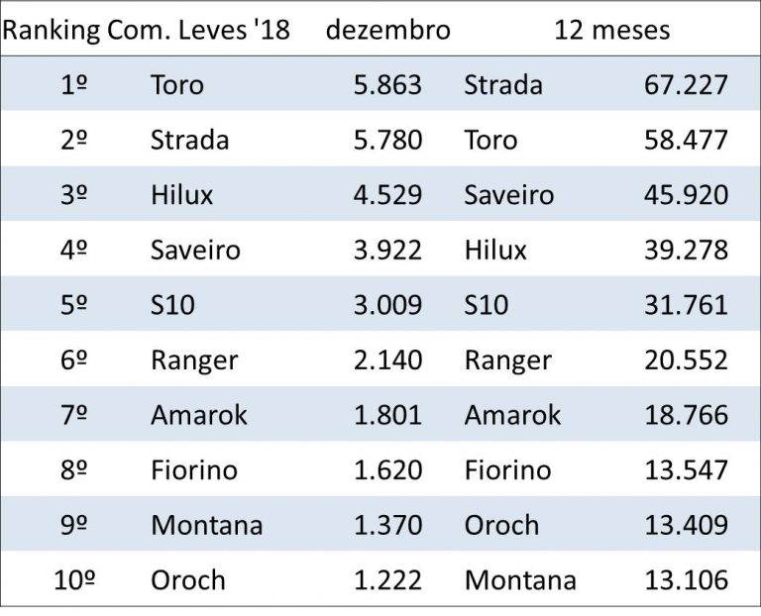Select Toro in the dezembro ranking
761x616 pixels.
(x=177, y=85)
